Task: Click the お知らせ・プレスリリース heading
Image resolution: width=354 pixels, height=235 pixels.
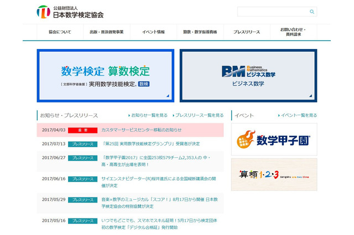Action: click(x=69, y=115)
